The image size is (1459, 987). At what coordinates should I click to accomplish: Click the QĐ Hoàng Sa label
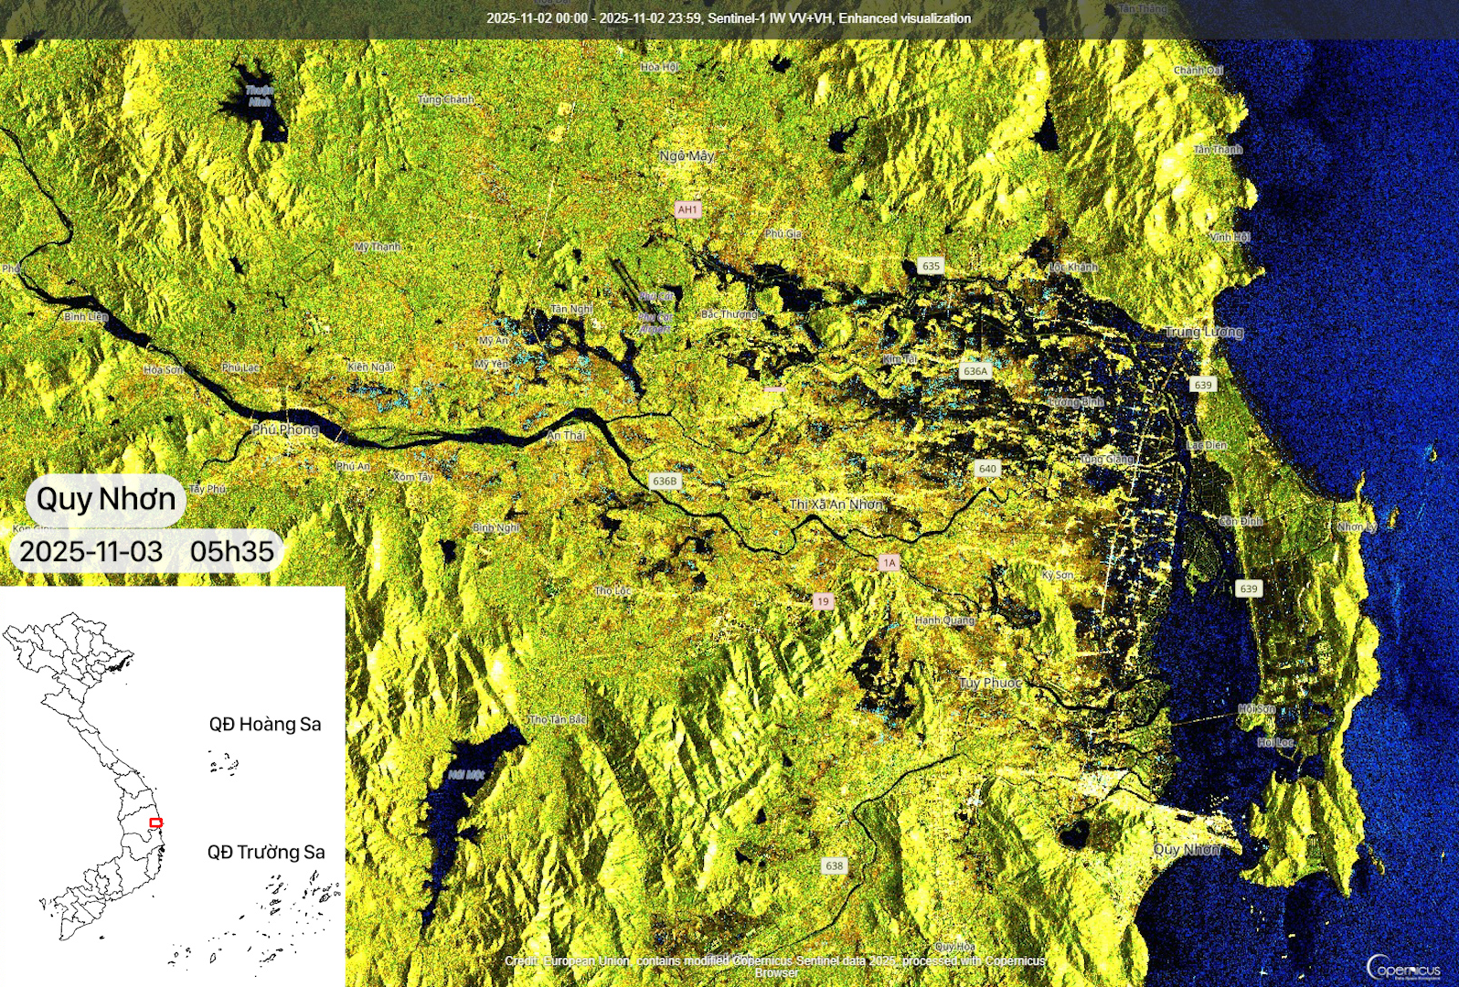point(265,725)
